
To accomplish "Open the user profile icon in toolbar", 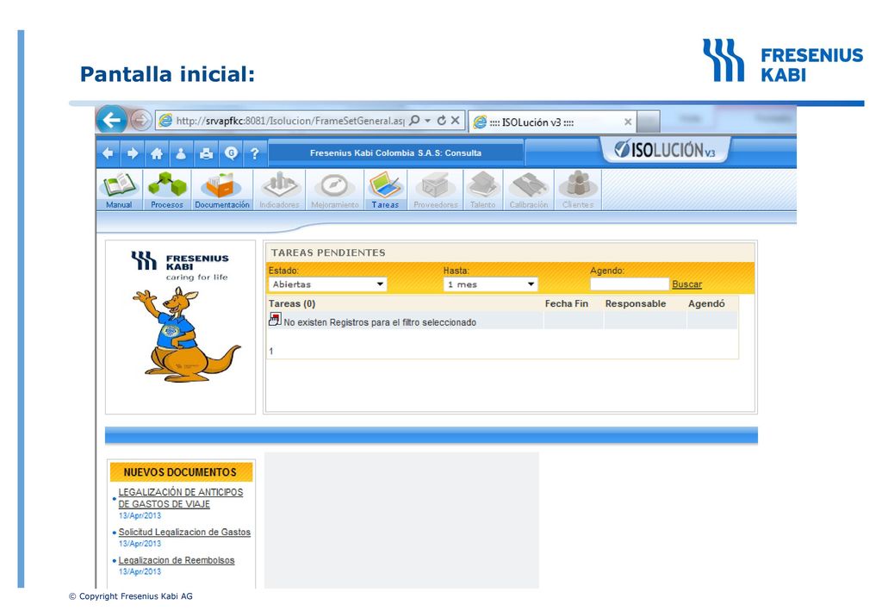I will [x=181, y=153].
